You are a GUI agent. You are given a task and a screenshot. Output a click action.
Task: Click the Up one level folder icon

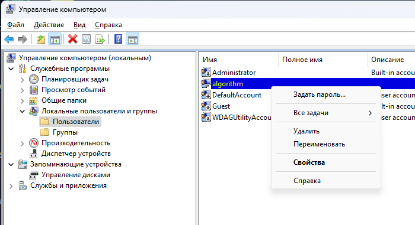click(41, 40)
